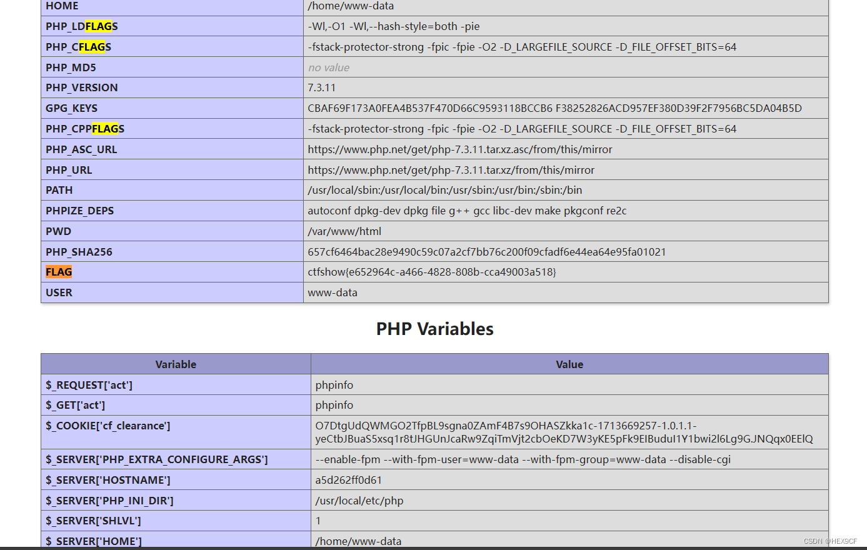This screenshot has width=867, height=550.
Task: Click the PHPIZE_DEPS variable name
Action: tap(80, 211)
